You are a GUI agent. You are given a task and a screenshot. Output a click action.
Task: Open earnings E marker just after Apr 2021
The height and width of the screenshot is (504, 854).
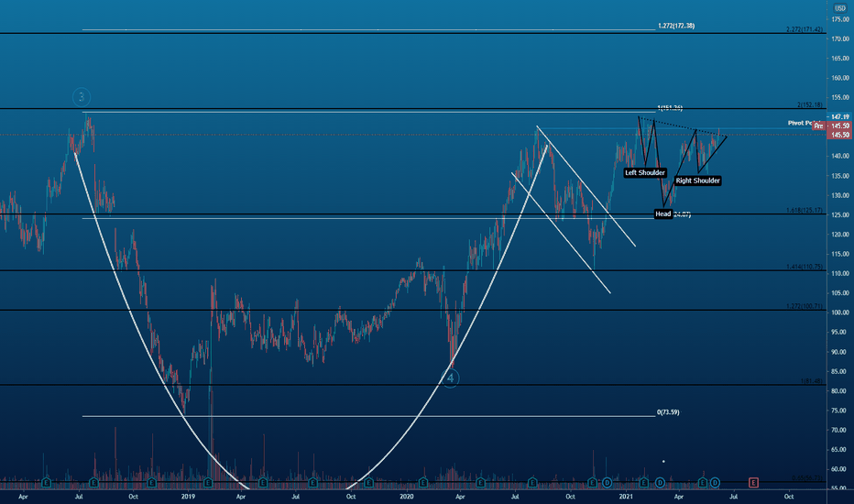tap(703, 483)
